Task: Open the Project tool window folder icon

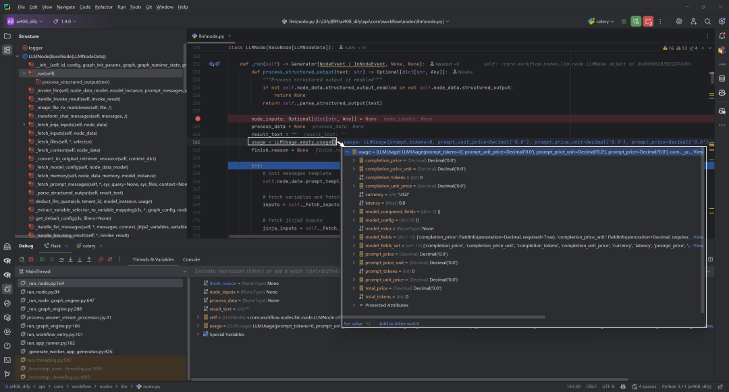Action: tap(7, 36)
